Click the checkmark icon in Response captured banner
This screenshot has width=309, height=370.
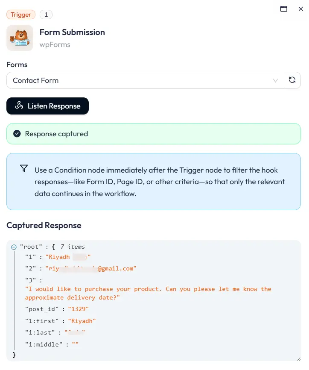pos(17,134)
